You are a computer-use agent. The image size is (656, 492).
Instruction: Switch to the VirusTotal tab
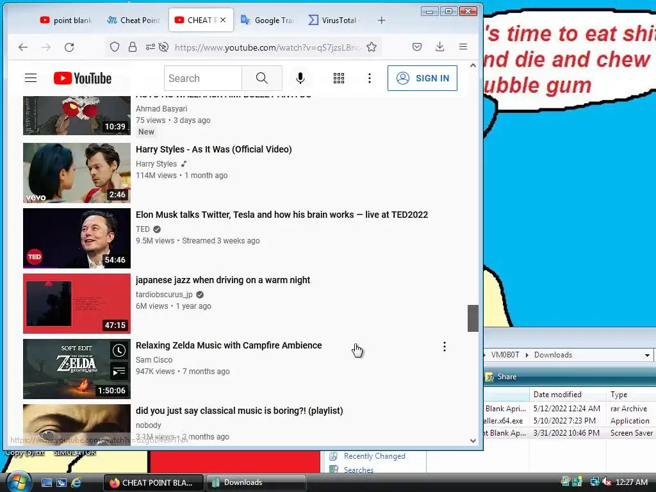click(334, 20)
